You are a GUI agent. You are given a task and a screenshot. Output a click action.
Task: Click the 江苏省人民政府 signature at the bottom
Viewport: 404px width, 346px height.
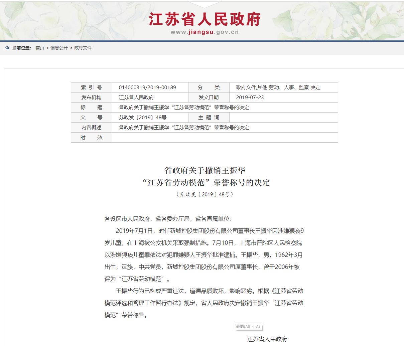click(x=267, y=339)
